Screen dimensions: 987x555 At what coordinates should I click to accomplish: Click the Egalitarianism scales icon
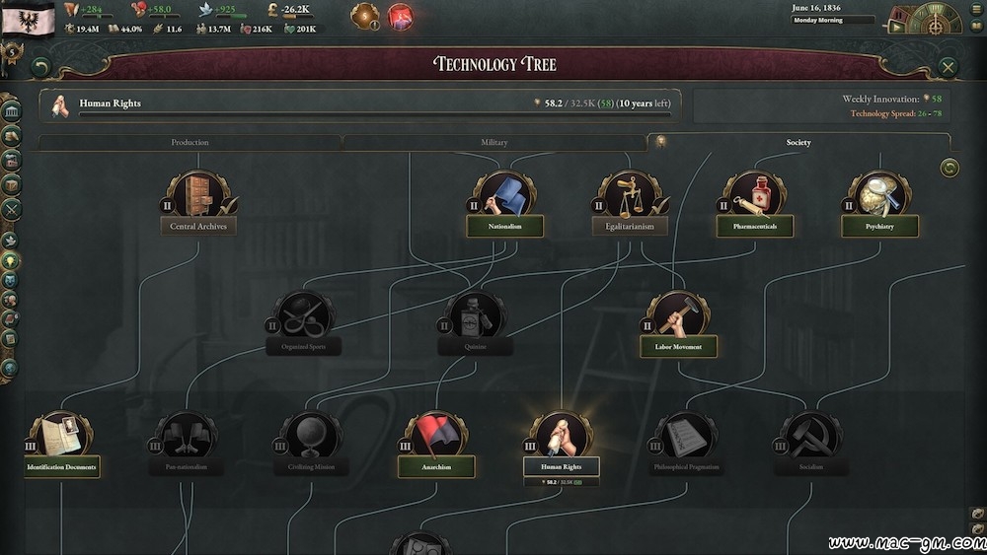pos(630,195)
